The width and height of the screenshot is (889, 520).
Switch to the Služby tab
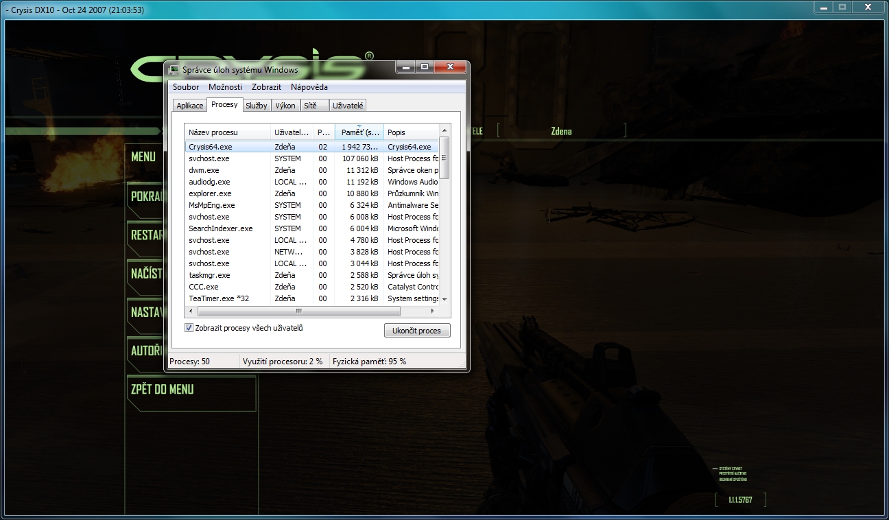coord(256,106)
